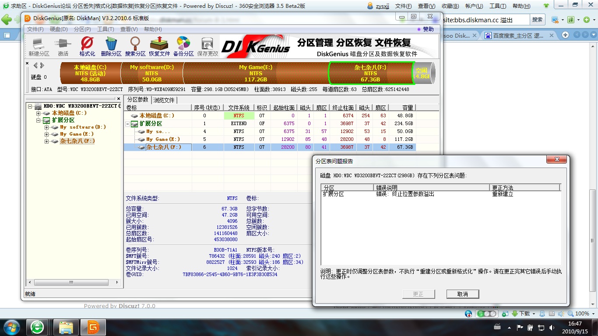Collapse 扩展分区 node in left tree
The width and height of the screenshot is (598, 336).
click(x=39, y=120)
